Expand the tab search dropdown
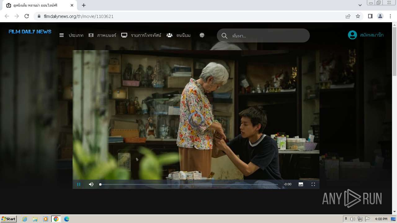 coord(360,5)
